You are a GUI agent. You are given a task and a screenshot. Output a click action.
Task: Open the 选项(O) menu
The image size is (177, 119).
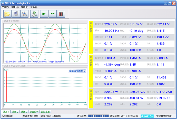coord(15,7)
